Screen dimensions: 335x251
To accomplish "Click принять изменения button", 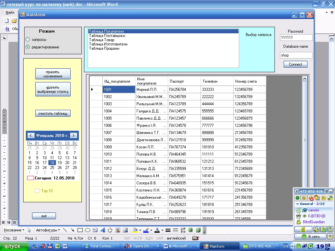I will point(53,74).
